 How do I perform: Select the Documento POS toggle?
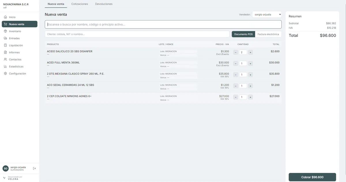tap(243, 34)
